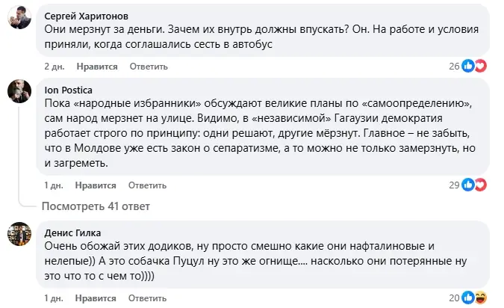Click the blue like icon with 29 reactions
The height and width of the screenshot is (308, 504).
(x=468, y=185)
